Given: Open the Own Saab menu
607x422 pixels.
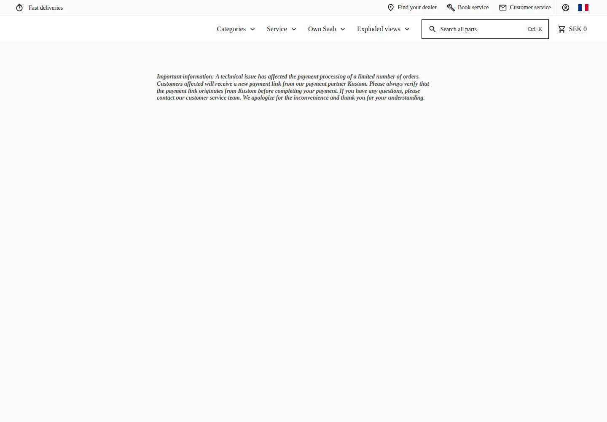Looking at the screenshot, I should click(322, 29).
